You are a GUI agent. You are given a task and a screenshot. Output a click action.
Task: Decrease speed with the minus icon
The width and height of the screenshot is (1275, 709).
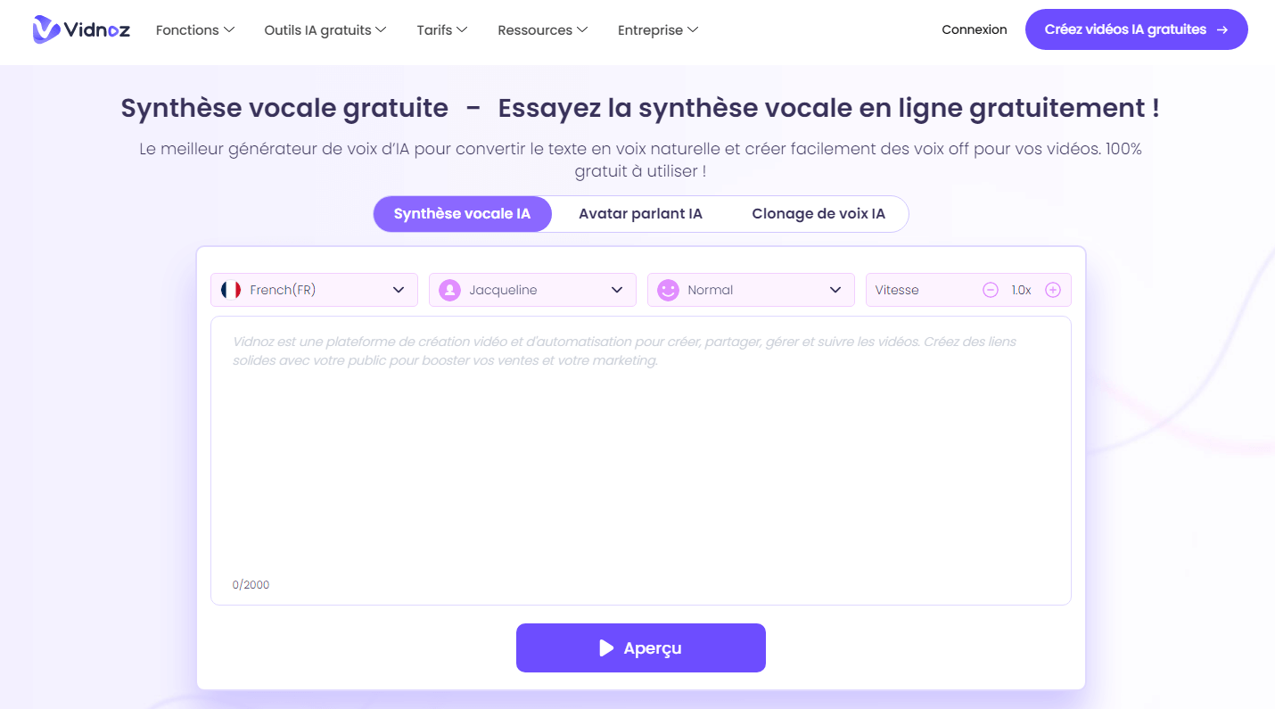tap(991, 290)
